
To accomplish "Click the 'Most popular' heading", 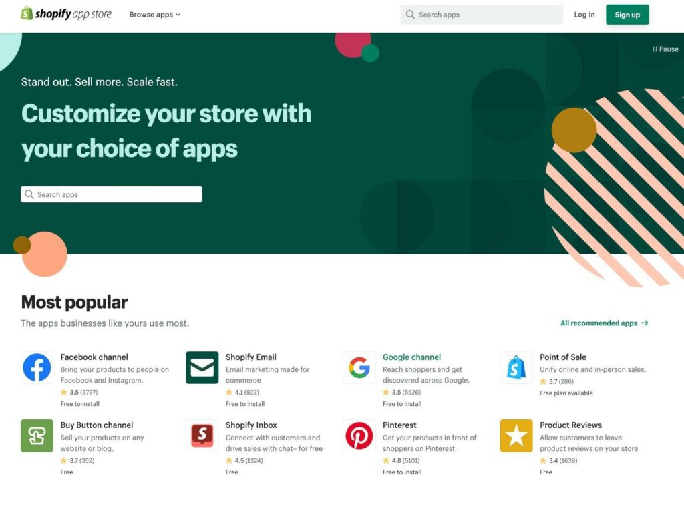I will click(x=74, y=302).
